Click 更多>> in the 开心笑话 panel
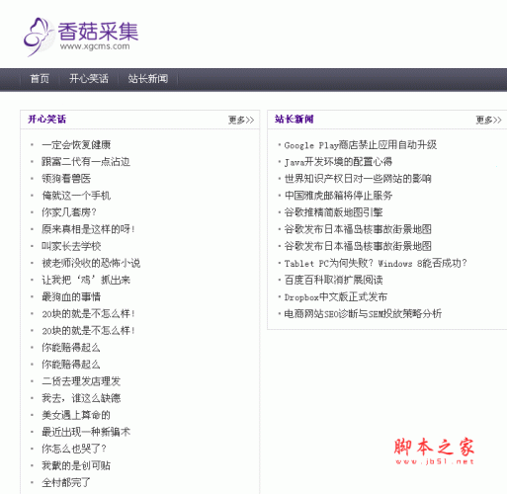This screenshot has height=494, width=507. coord(241,120)
